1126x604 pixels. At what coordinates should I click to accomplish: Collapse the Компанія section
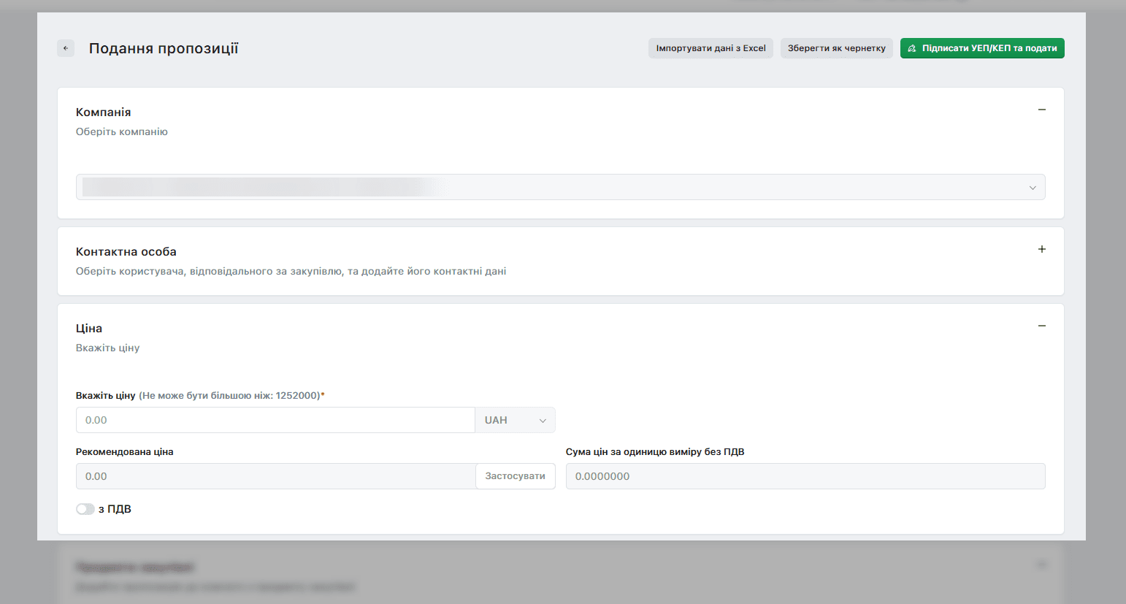pos(1042,110)
